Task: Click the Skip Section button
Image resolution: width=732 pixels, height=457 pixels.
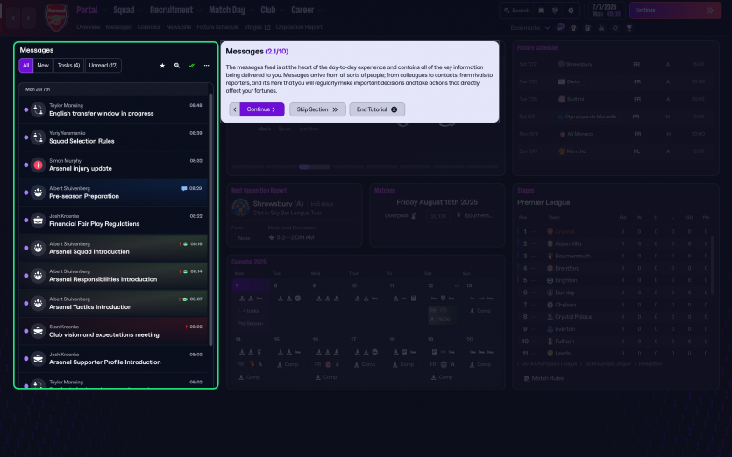Action: [317, 109]
